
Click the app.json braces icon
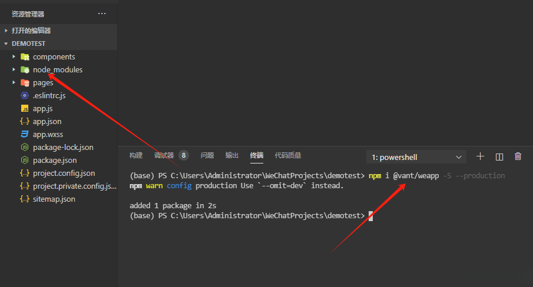[x=25, y=122]
